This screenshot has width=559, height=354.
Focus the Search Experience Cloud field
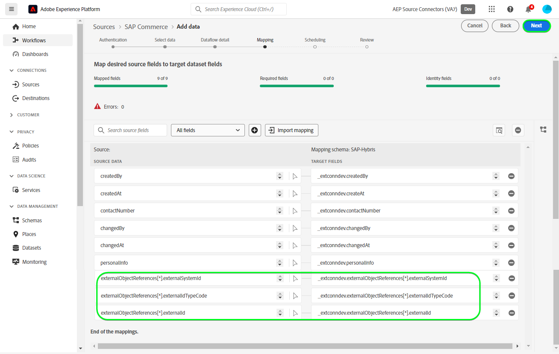click(238, 9)
